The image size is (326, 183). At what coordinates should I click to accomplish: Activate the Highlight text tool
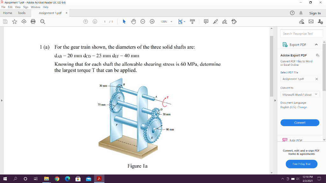(x=216, y=22)
